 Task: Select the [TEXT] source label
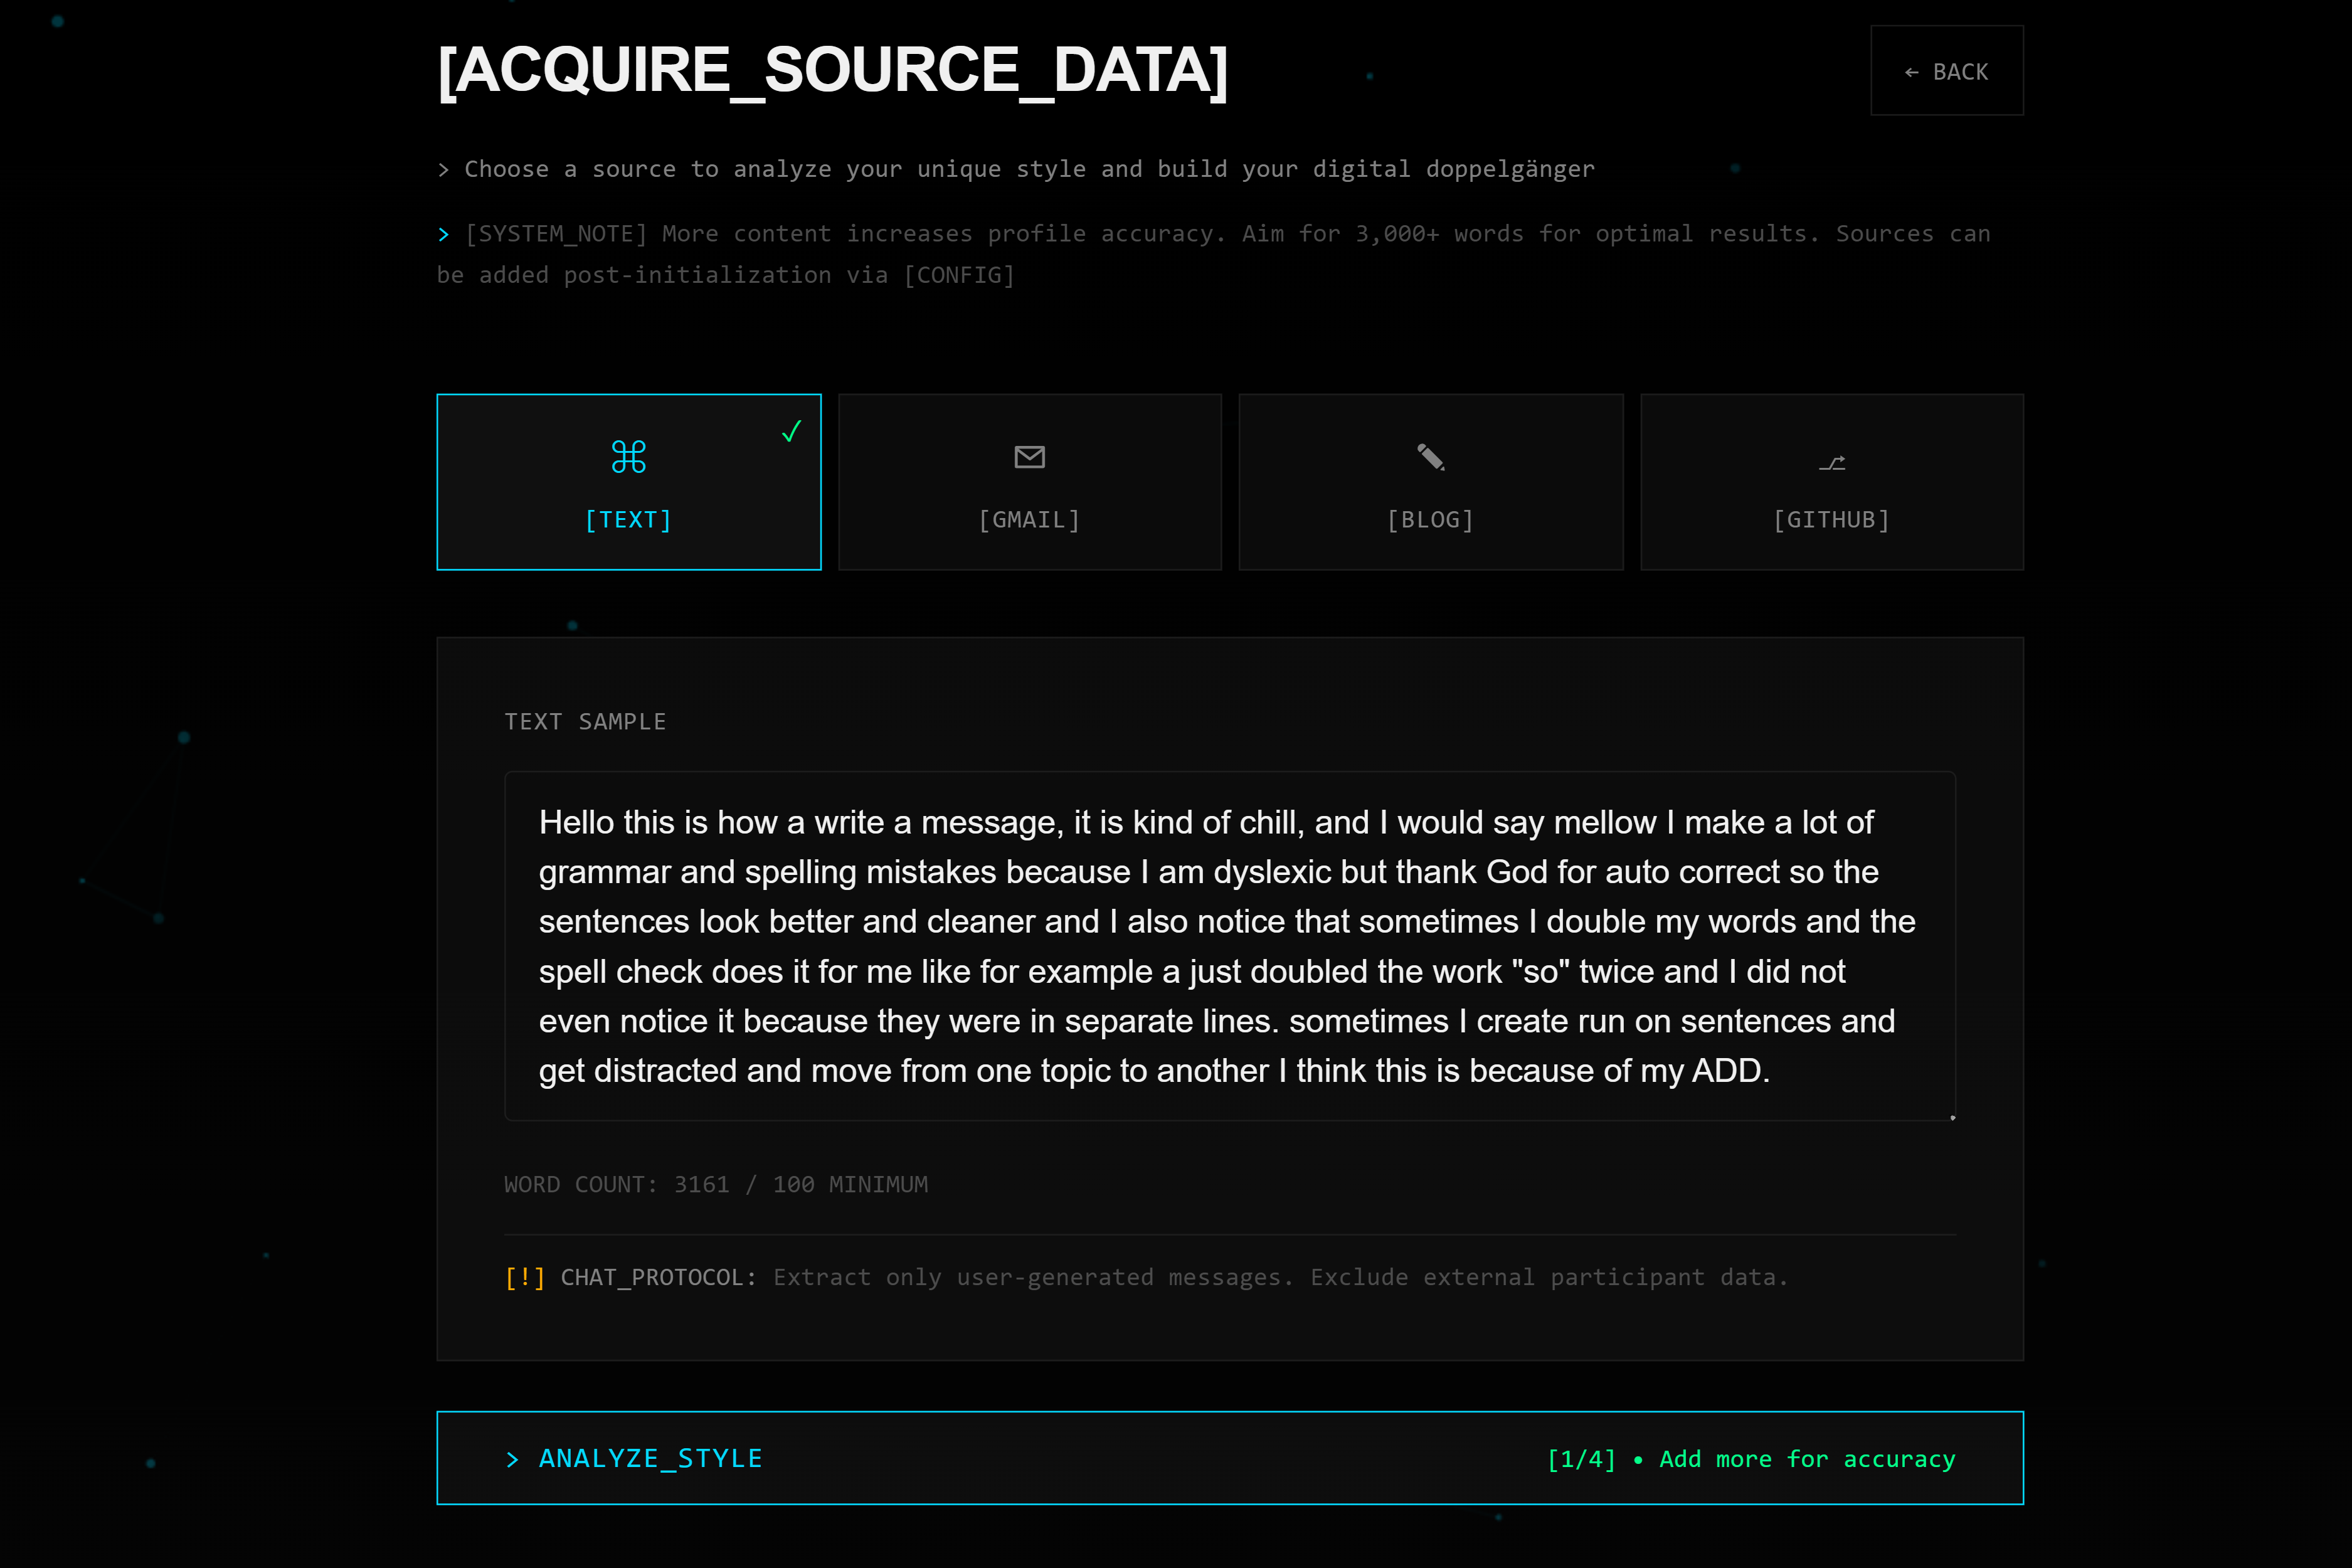628,520
